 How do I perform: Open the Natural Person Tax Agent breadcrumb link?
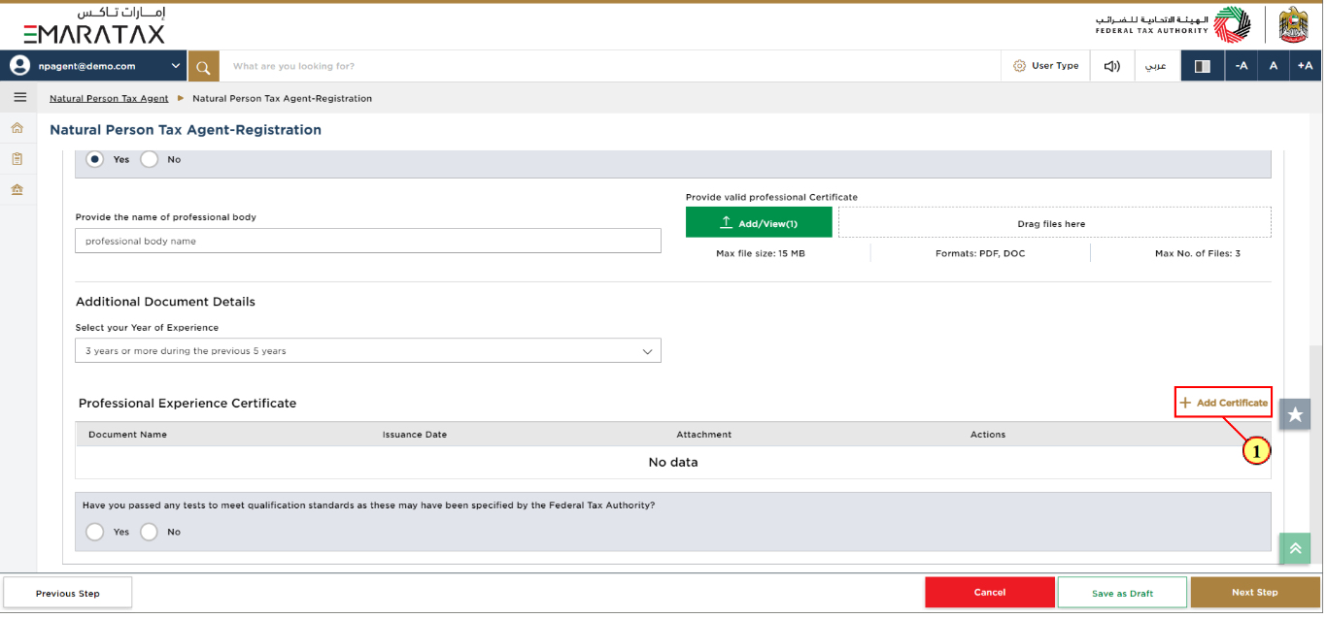point(109,98)
